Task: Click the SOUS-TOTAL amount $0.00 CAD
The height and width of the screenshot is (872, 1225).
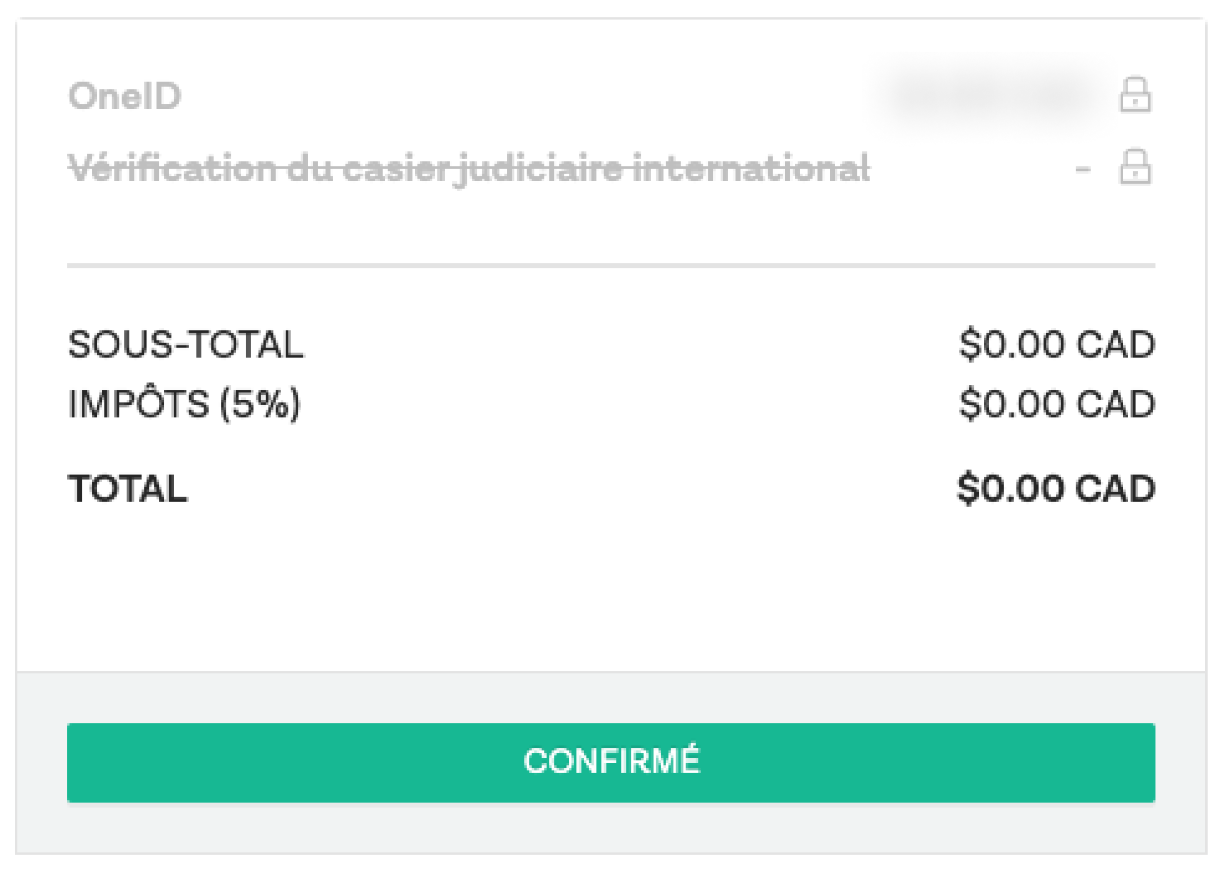Action: 1057,344
